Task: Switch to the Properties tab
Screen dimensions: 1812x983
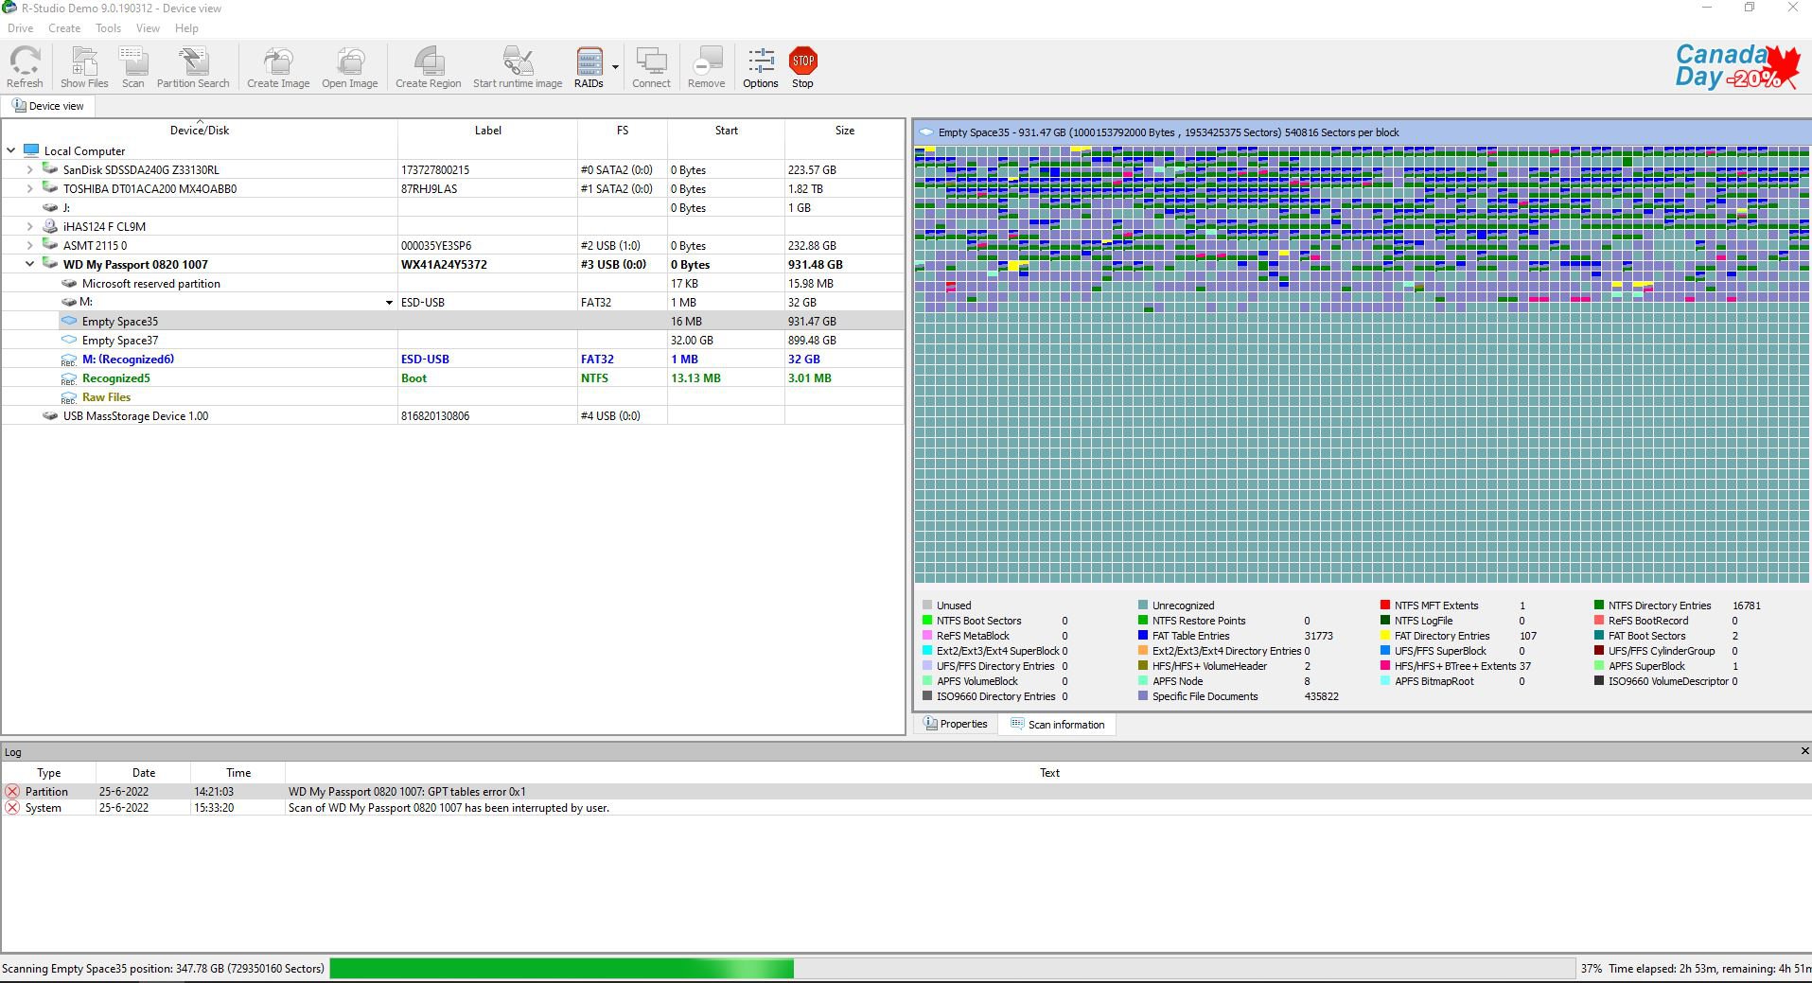Action: 955,724
